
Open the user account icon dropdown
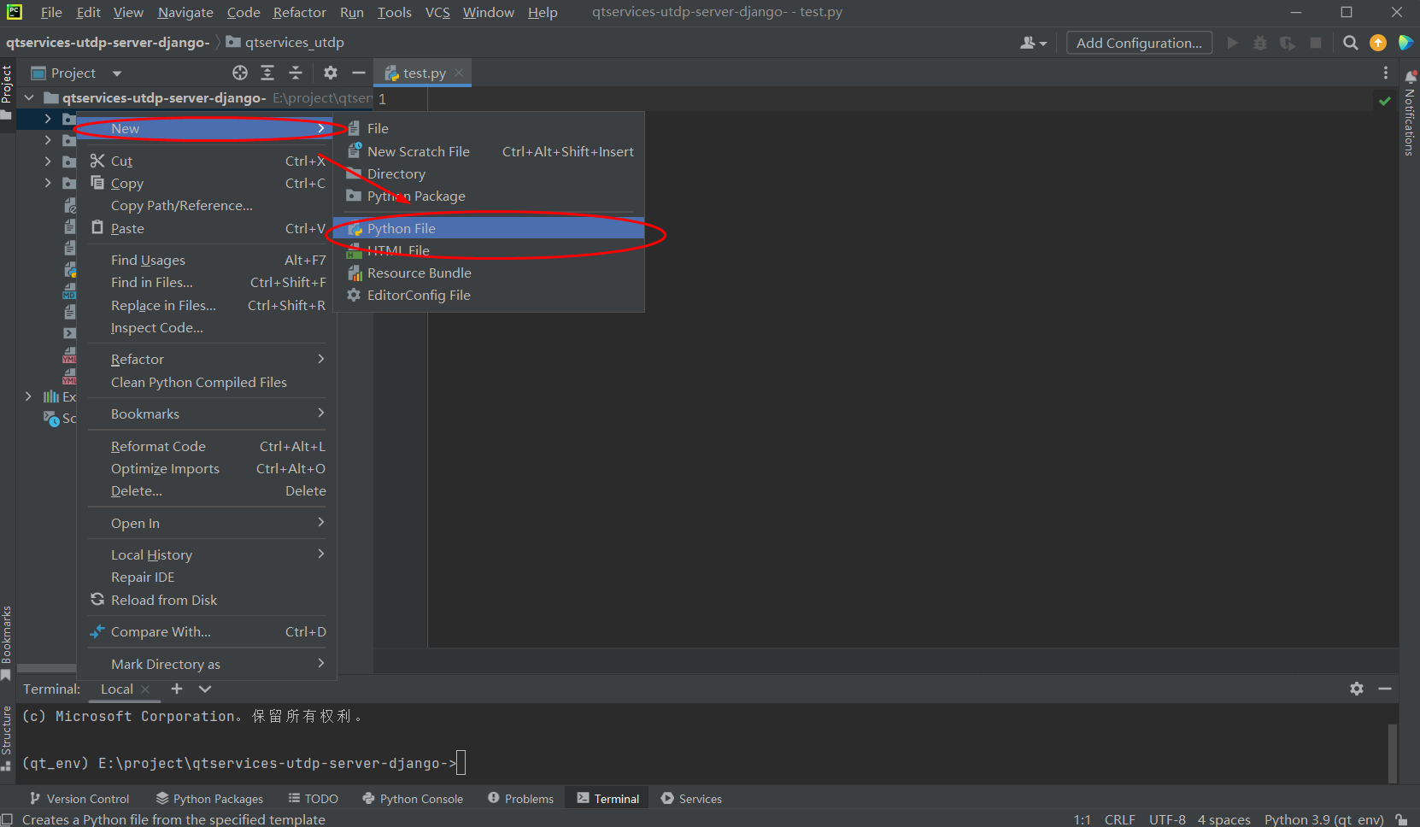1033,43
